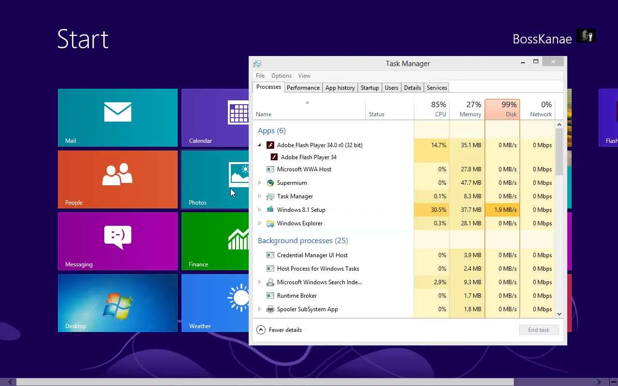The width and height of the screenshot is (618, 386).
Task: Switch to the Users tab
Action: click(x=392, y=88)
